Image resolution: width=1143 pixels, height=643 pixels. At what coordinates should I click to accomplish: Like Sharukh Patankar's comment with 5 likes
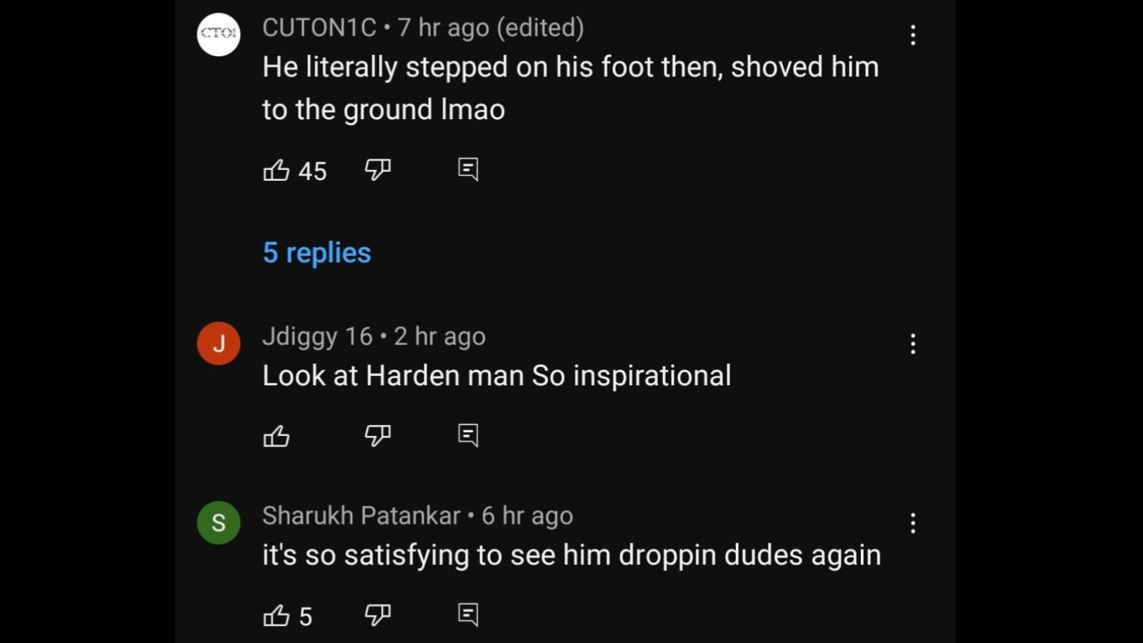(x=276, y=615)
